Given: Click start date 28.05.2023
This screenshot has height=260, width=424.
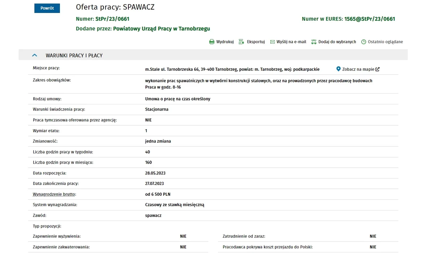Looking at the screenshot, I should pyautogui.click(x=155, y=173).
